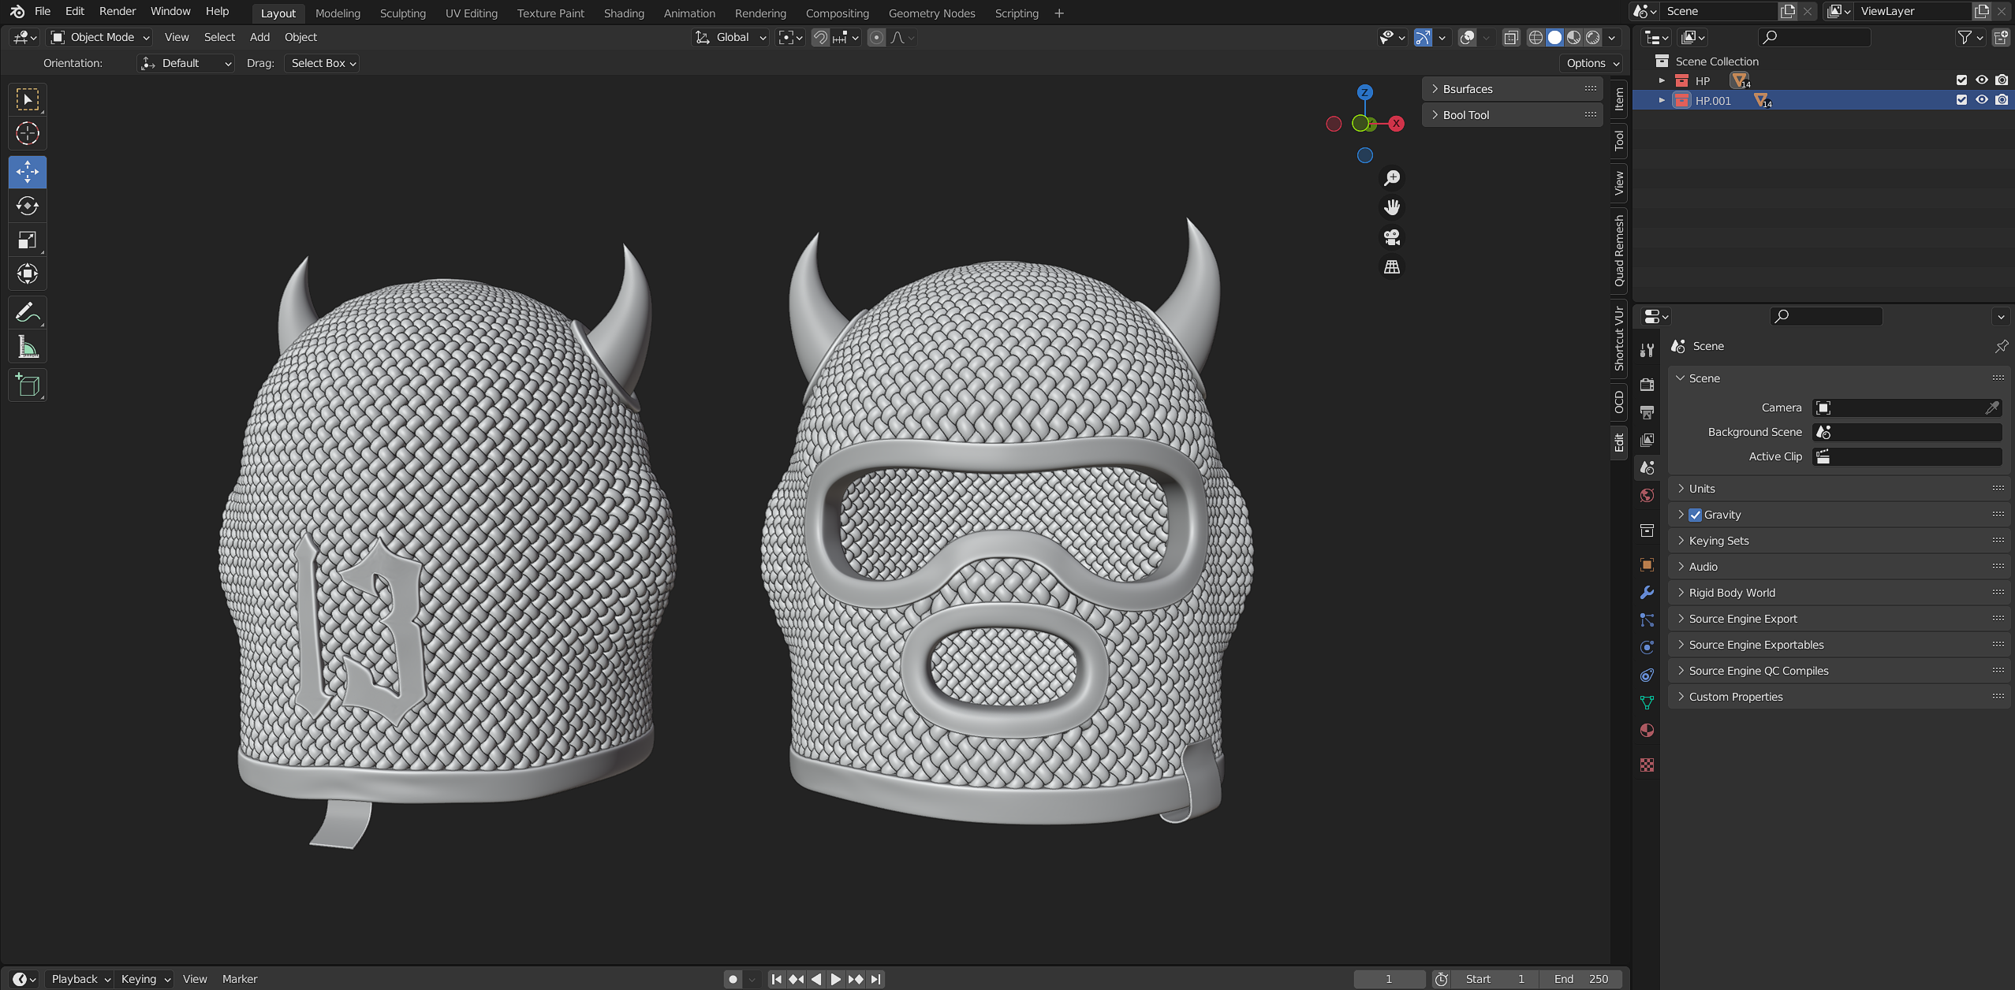Exclude HP.001 collection from view layer
Screen dimensions: 2015x990
(1961, 100)
